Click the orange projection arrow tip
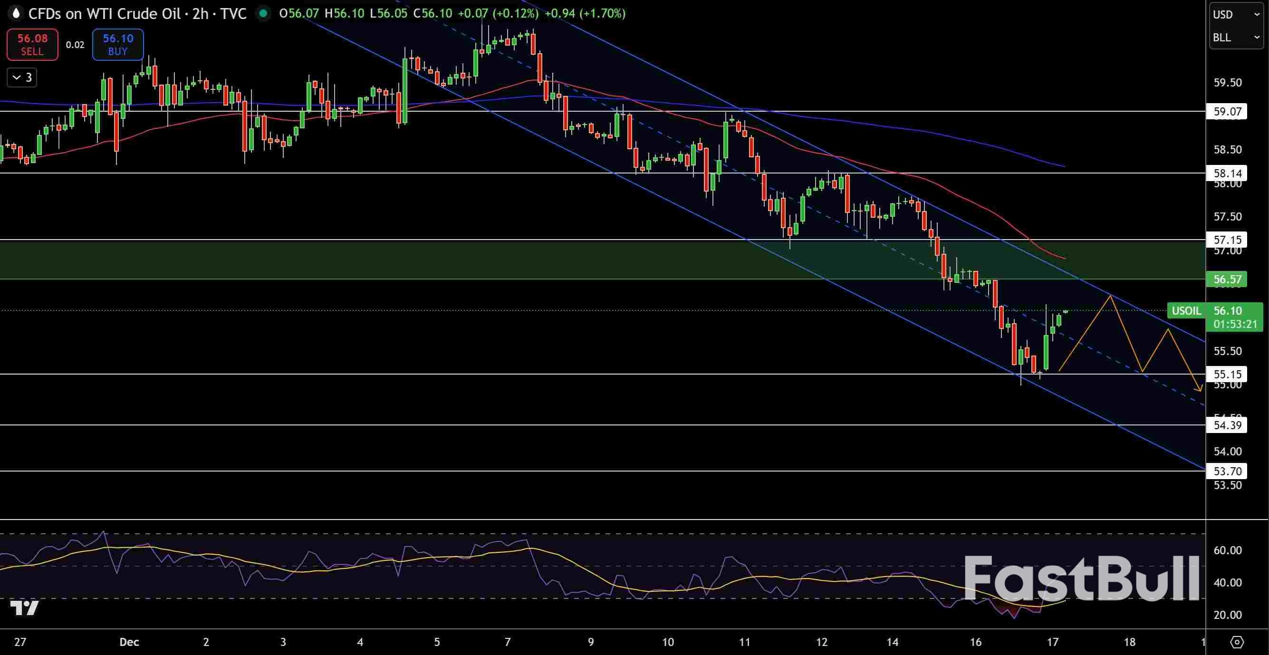The height and width of the screenshot is (655, 1269). [1201, 390]
